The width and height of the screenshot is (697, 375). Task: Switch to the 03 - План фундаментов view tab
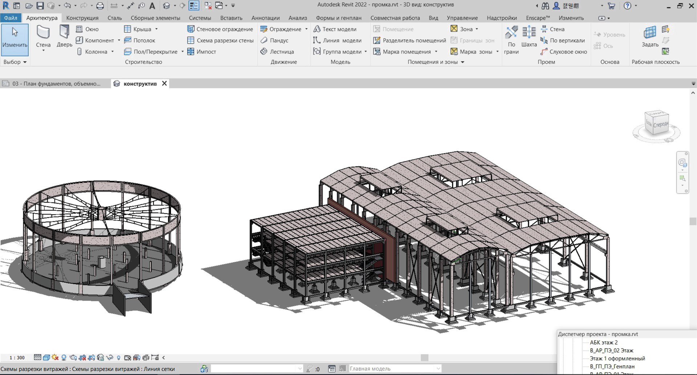(x=56, y=84)
